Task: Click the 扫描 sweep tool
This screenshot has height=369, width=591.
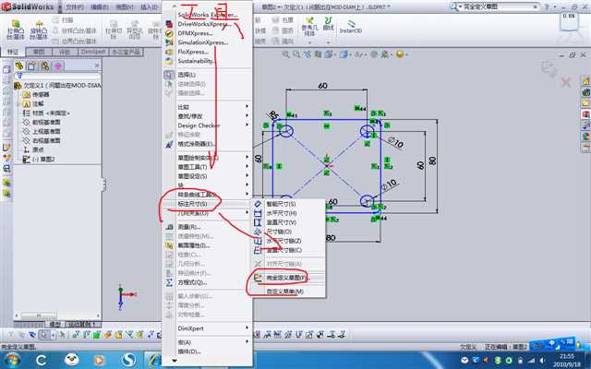Action: (x=63, y=20)
